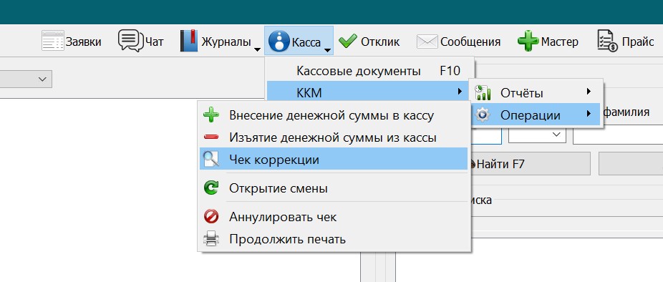Select Кассовые документы menu item

(x=369, y=71)
